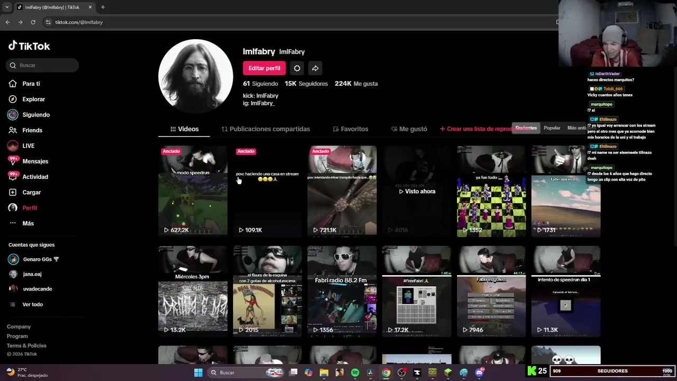Open a new browser tab
677x381 pixels.
(x=103, y=7)
